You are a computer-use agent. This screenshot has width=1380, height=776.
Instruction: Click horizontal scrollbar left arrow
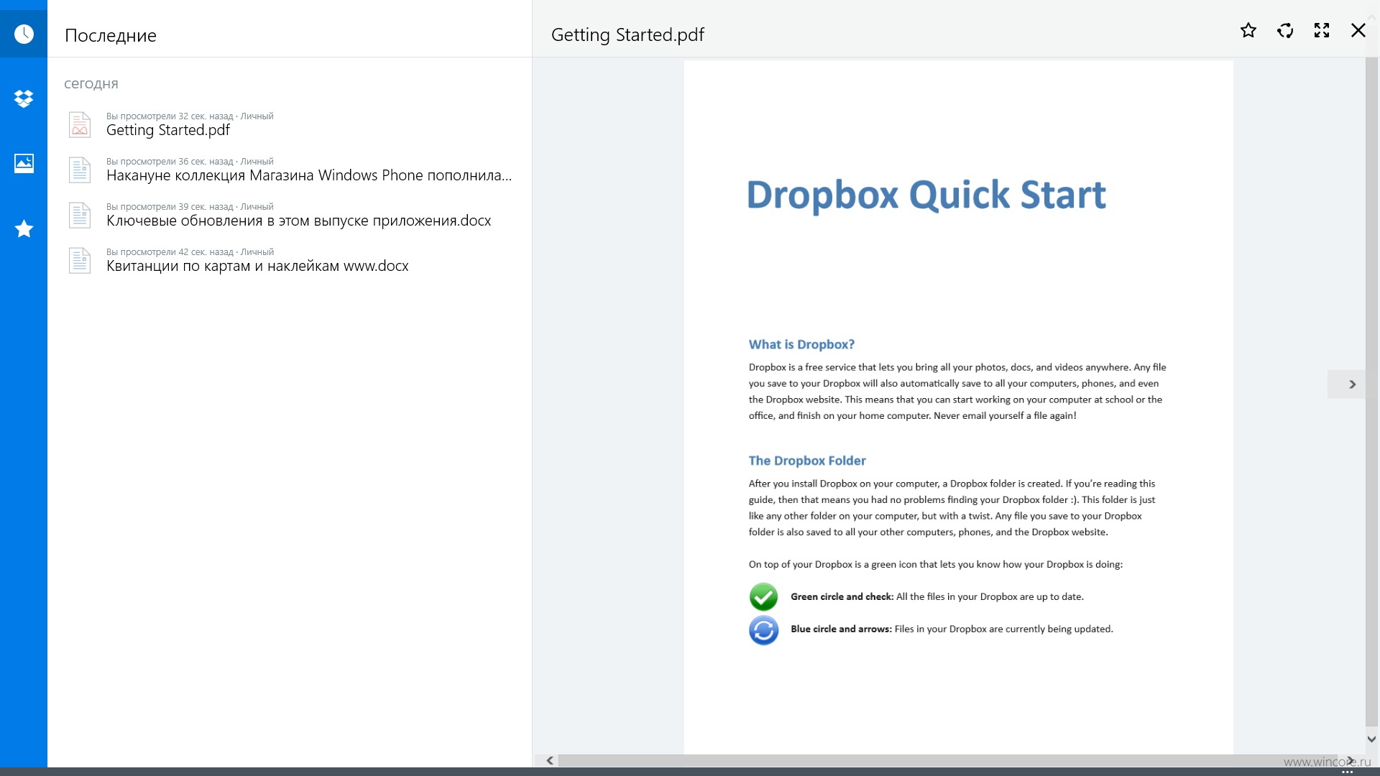550,760
